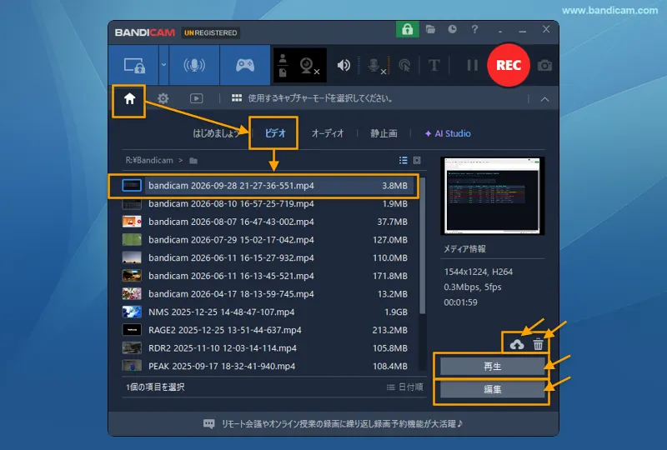667x450 pixels.
Task: Switch to thumbnail view icon
Action: [417, 160]
